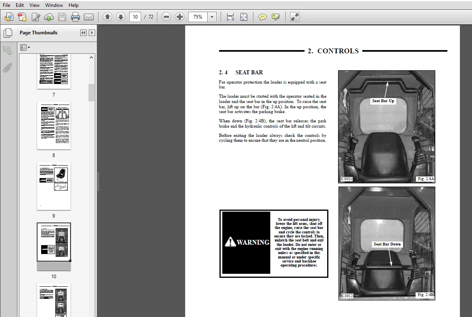Select page 9 thumbnail
Viewport: 472px width, 317px height.
pyautogui.click(x=54, y=186)
